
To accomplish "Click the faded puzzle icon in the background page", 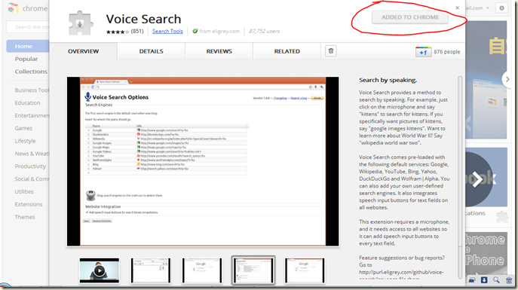I will click(x=502, y=216).
